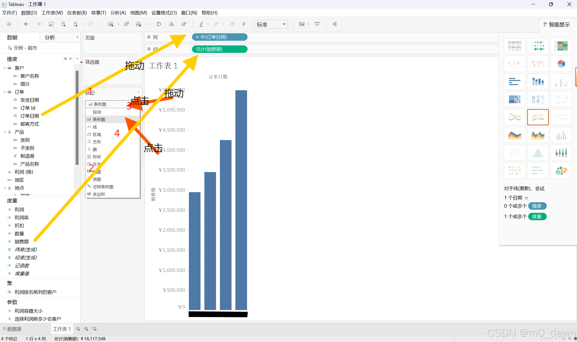Screen dimensions: 577x342
Task: Collapse the 客户 folder
Action: pos(5,68)
